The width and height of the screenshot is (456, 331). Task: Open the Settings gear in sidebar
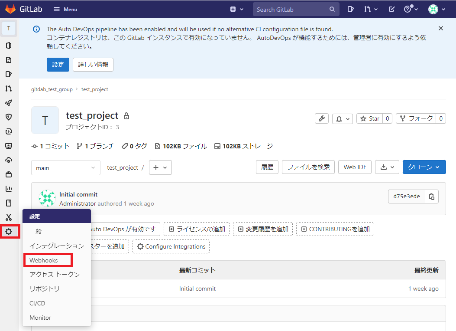(9, 232)
